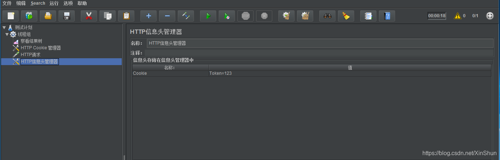Click the binoculars Search icon
The height and width of the screenshot is (160, 500).
click(327, 16)
